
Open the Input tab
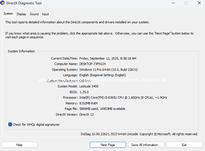tap(45, 14)
